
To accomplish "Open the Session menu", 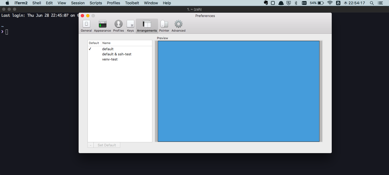I will 78,3.
